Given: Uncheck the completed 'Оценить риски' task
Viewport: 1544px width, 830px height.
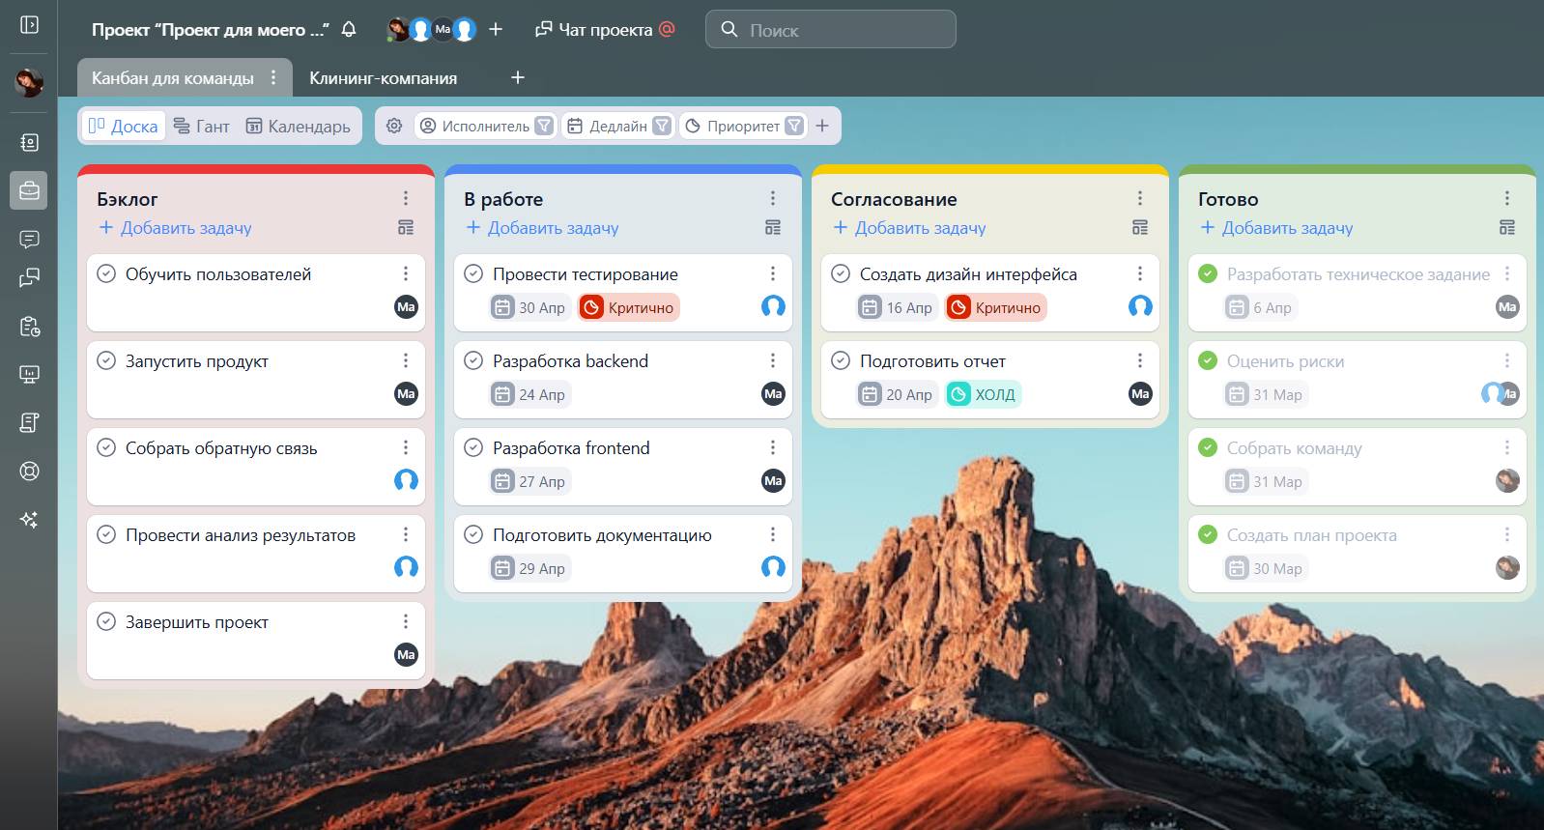Looking at the screenshot, I should (x=1208, y=361).
